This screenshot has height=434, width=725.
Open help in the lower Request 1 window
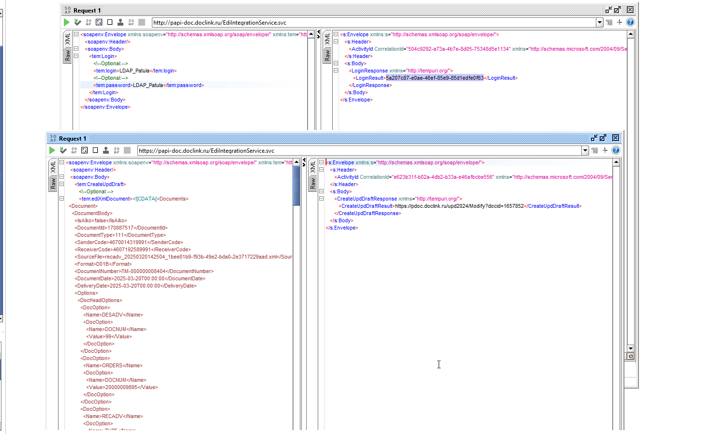point(616,150)
